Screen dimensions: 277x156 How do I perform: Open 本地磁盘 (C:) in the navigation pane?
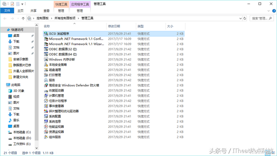(x=22, y=132)
